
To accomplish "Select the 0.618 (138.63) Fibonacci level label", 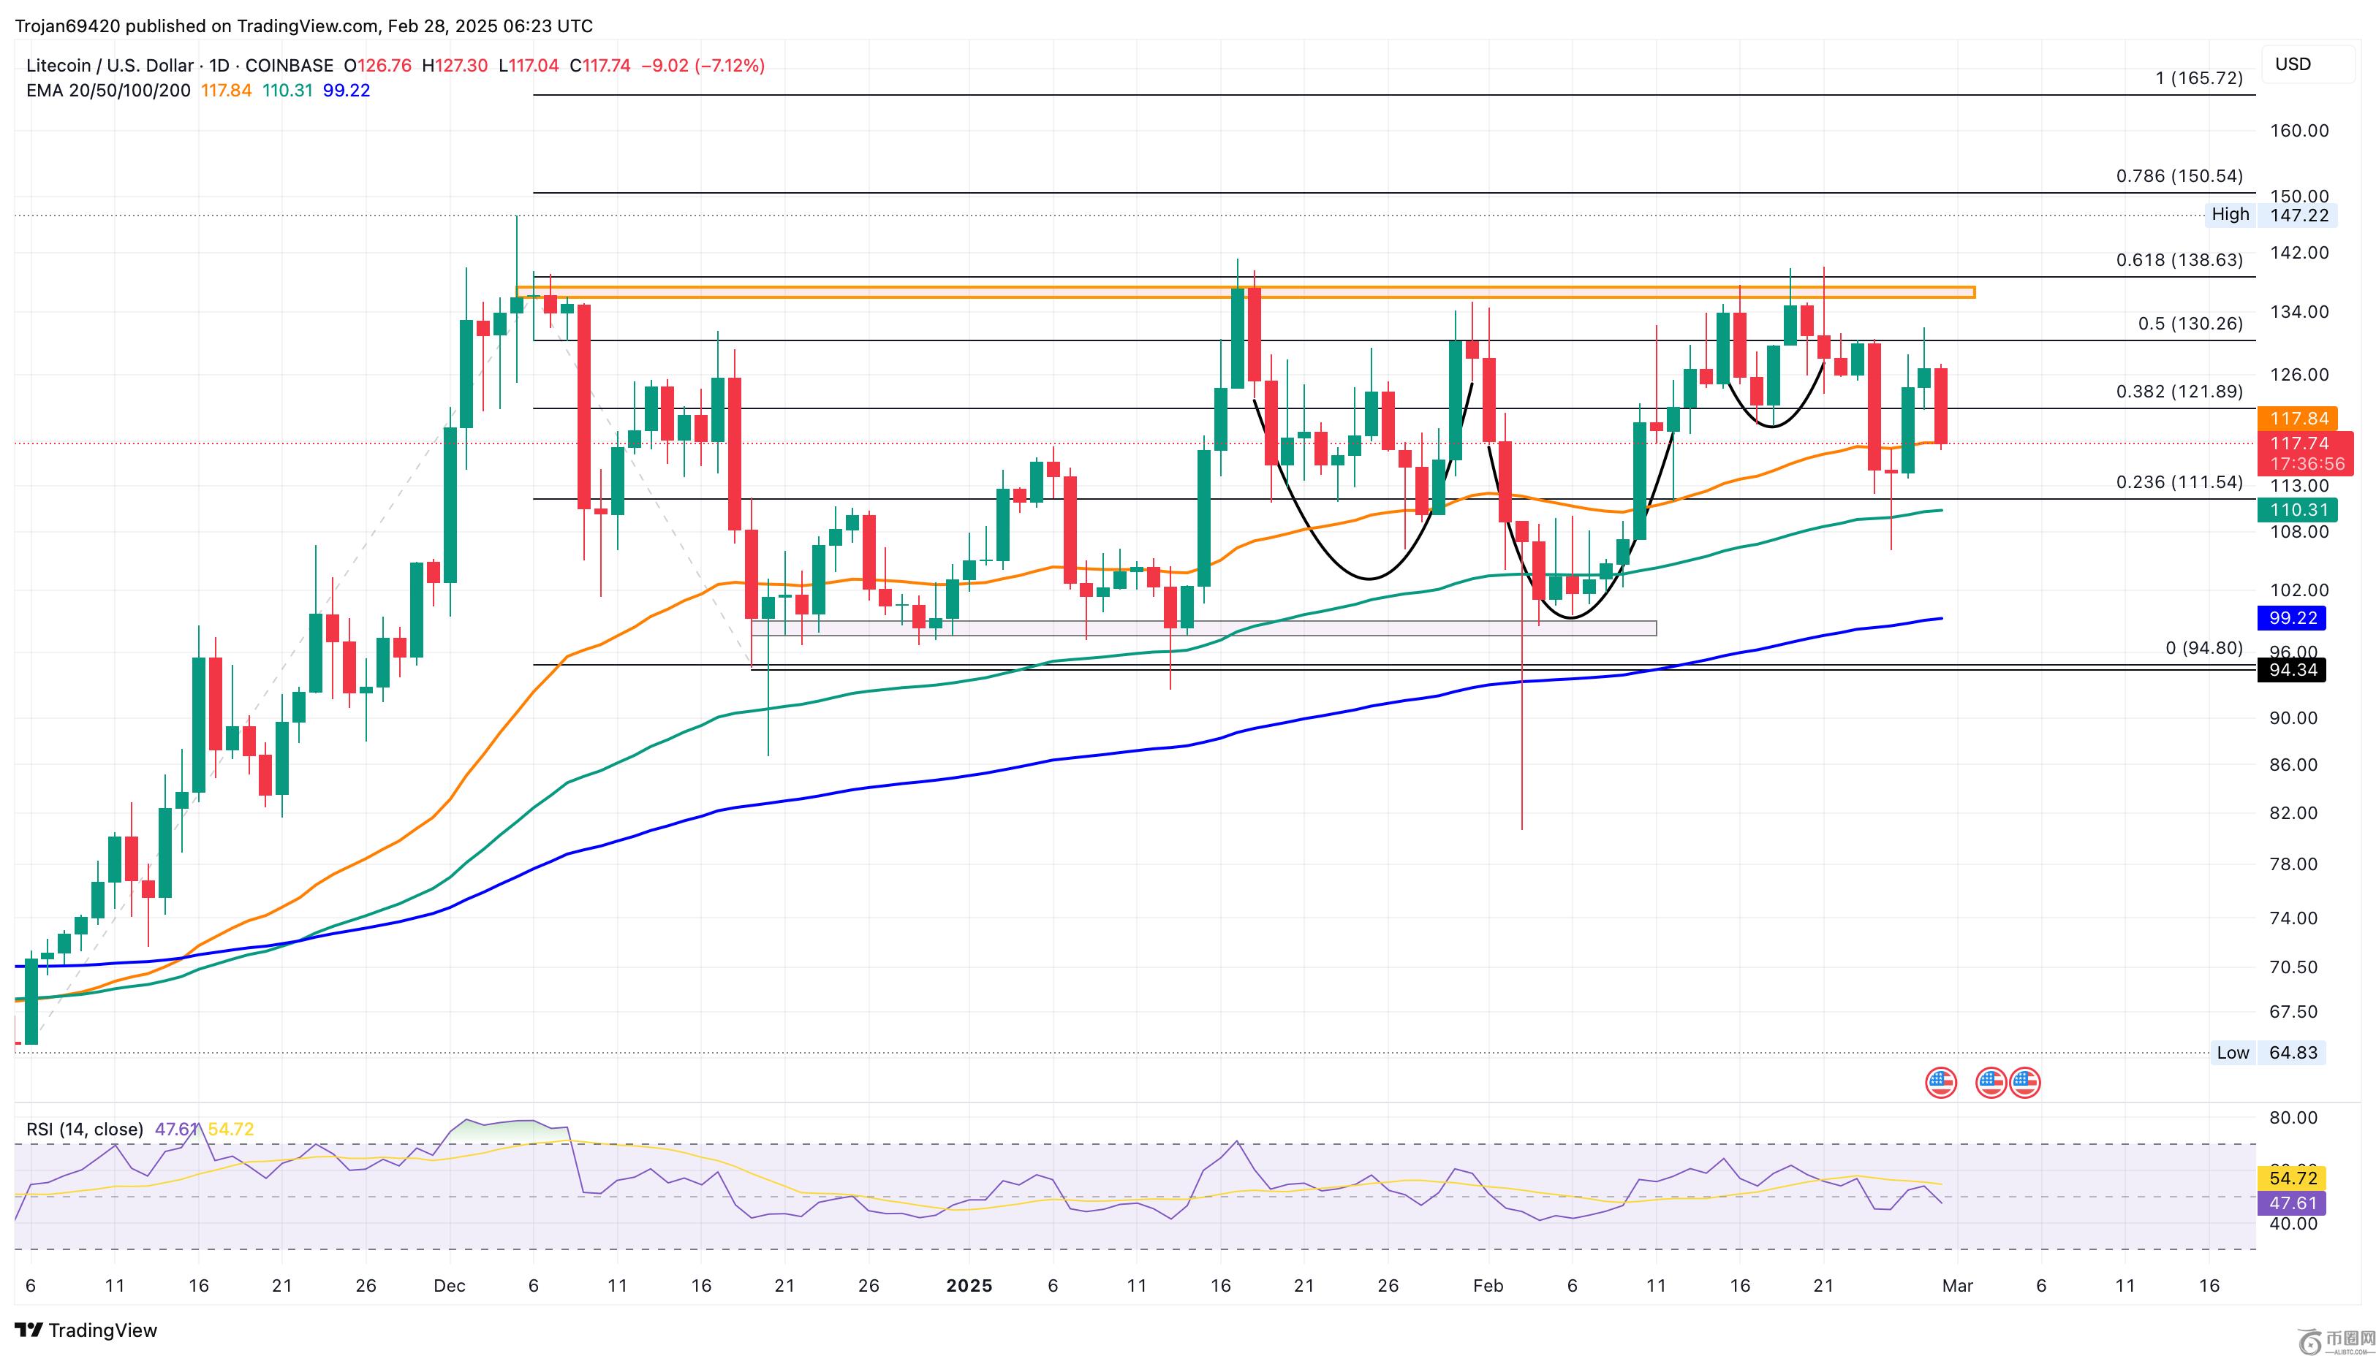I will (x=2179, y=260).
